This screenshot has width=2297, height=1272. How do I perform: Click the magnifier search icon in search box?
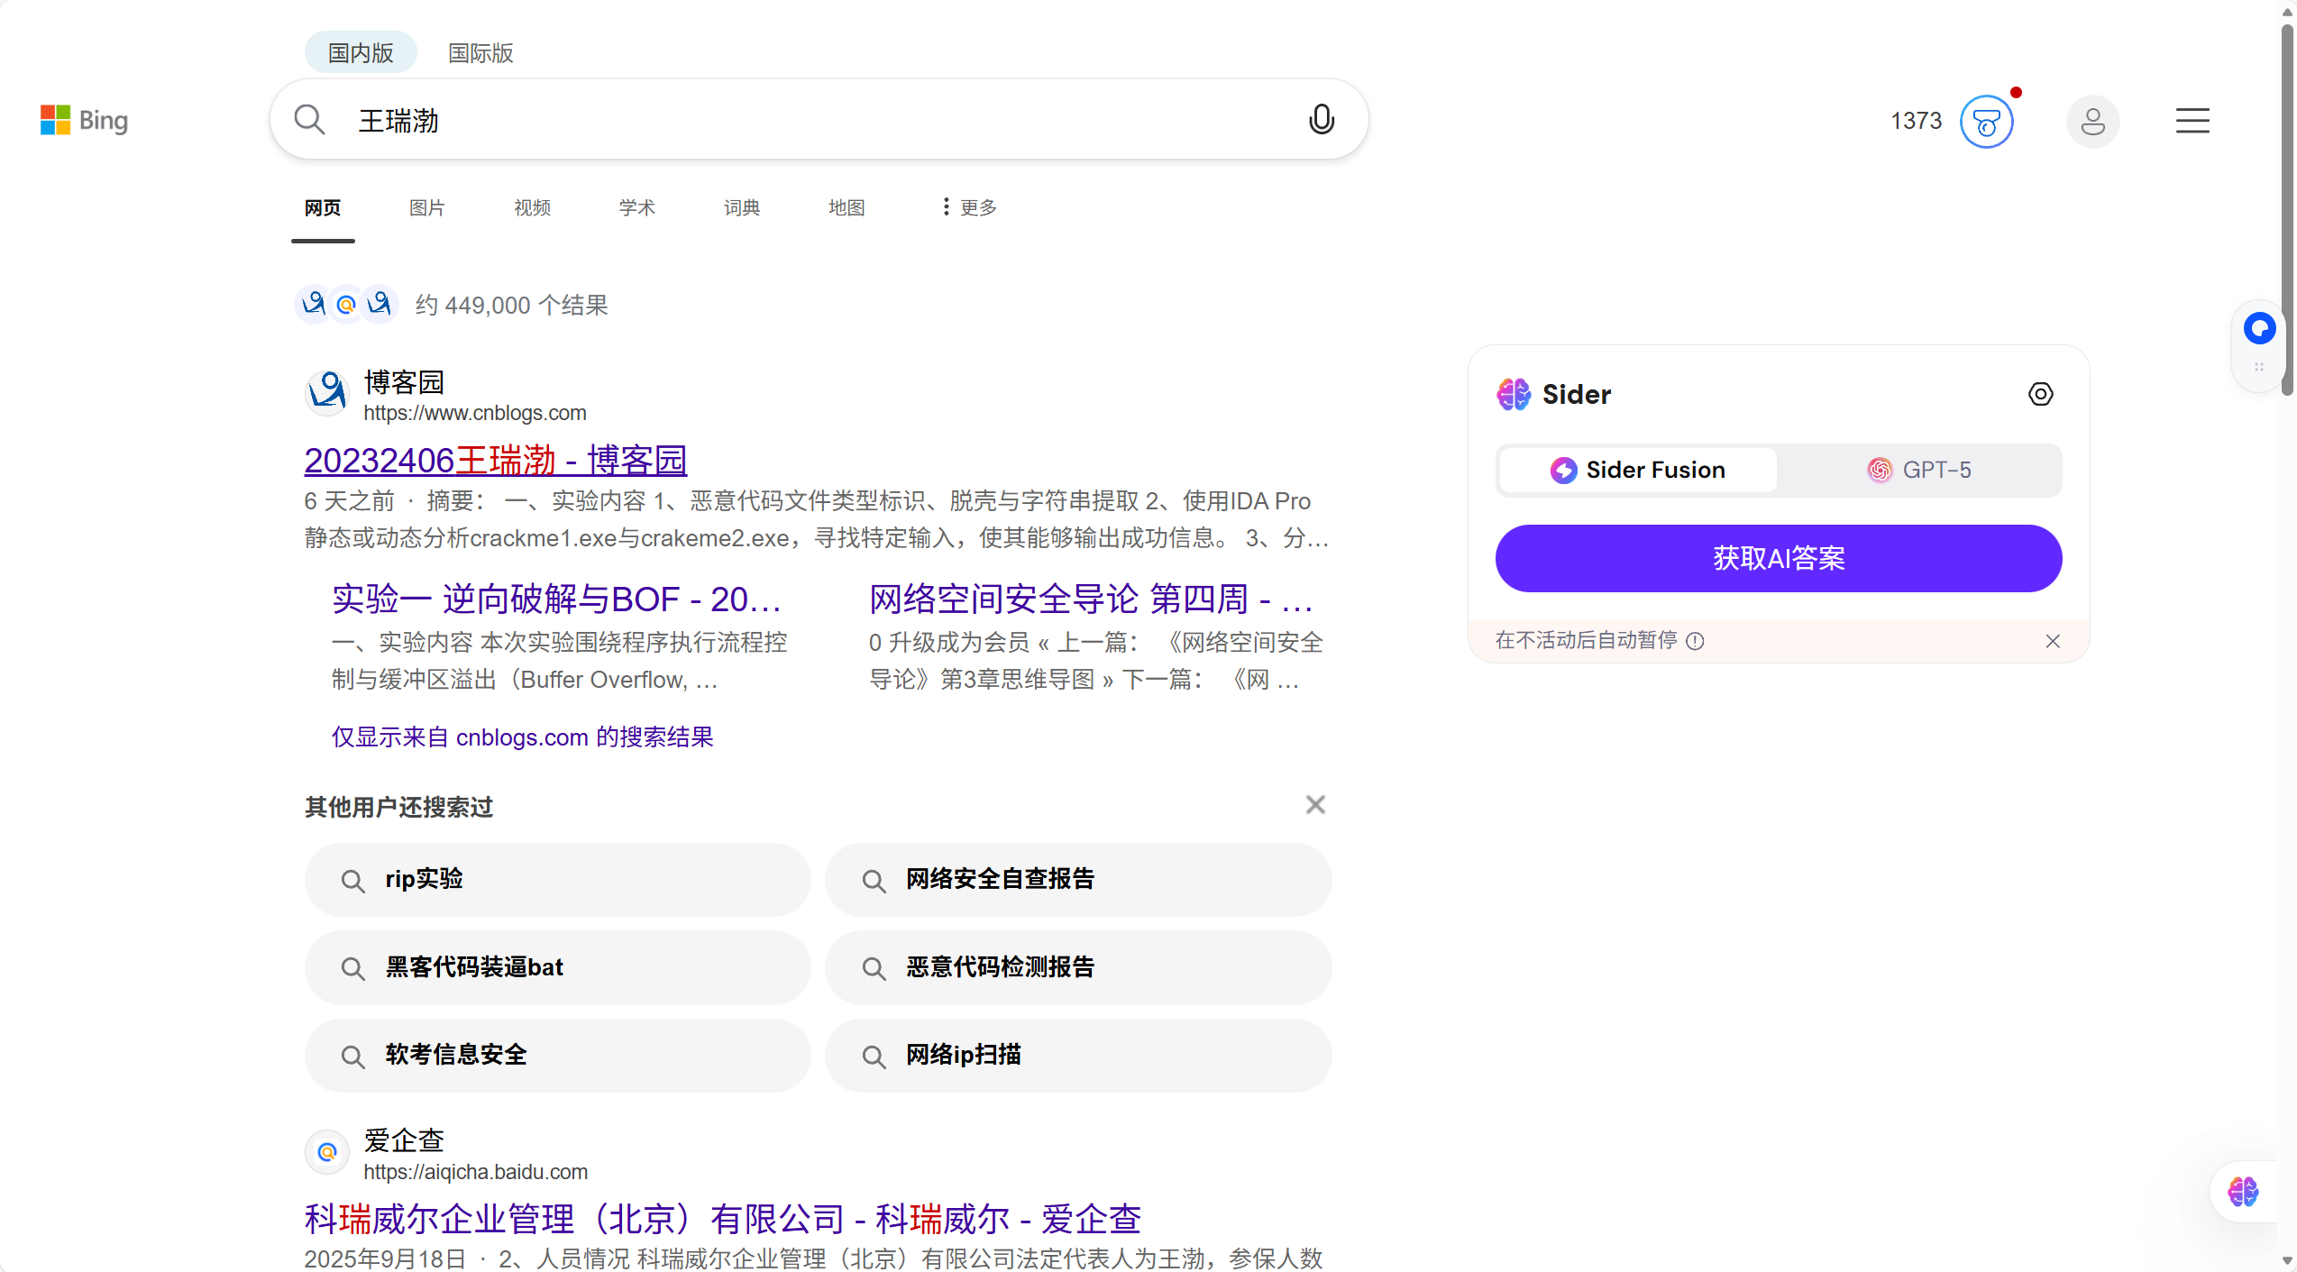[x=309, y=120]
